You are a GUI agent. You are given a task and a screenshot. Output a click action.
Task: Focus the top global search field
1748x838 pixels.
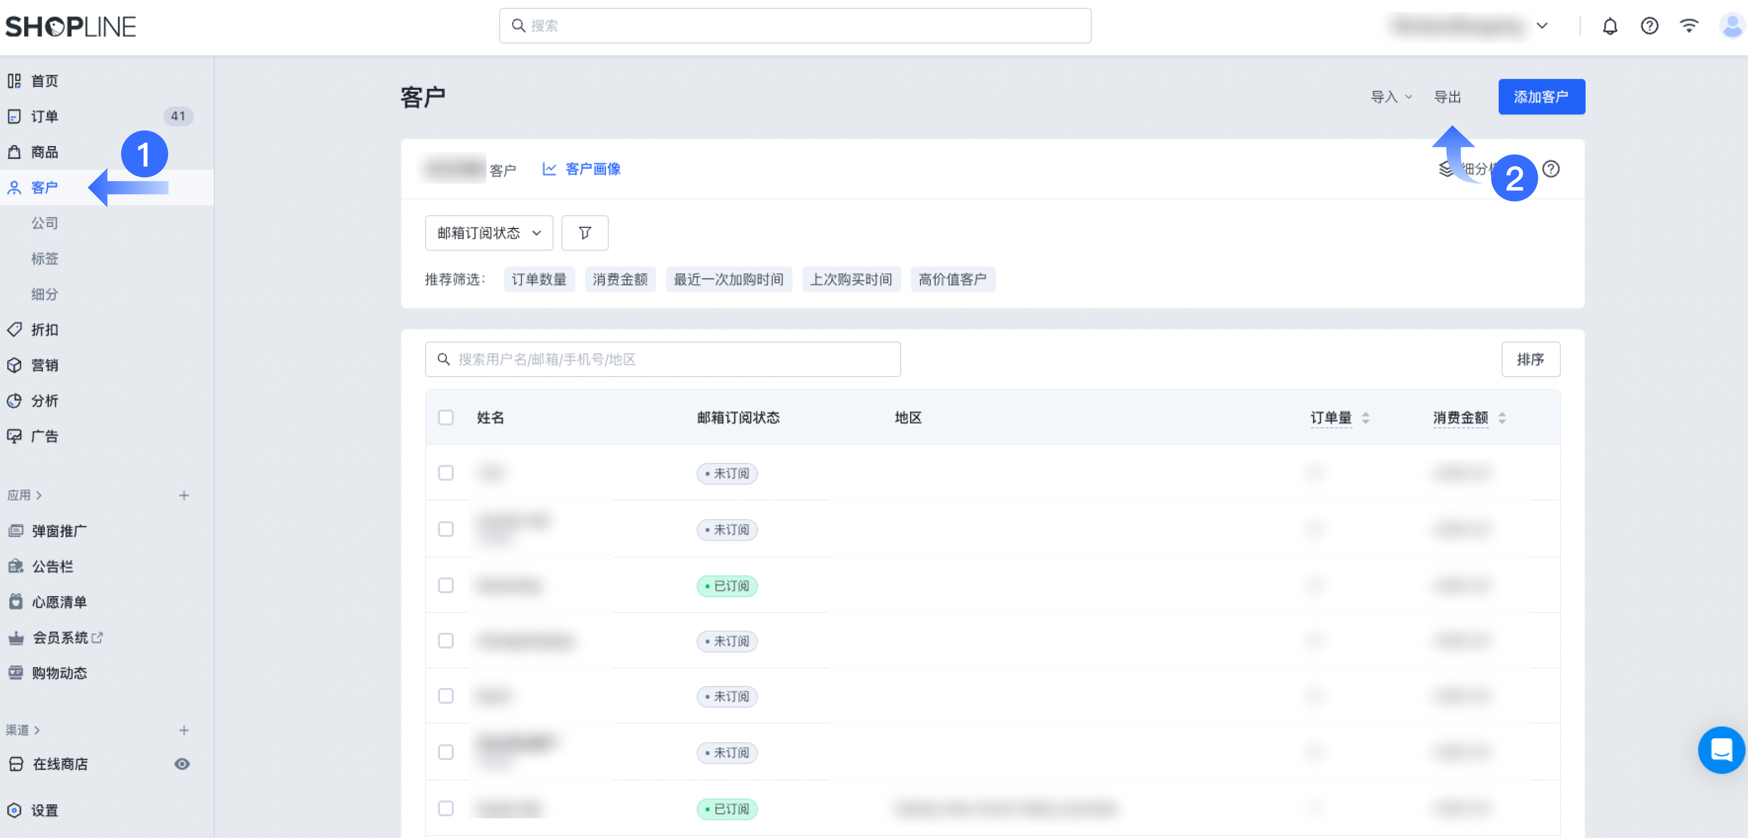click(795, 26)
